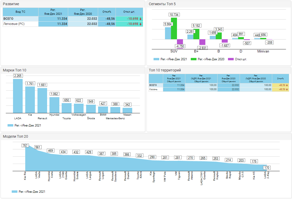Click the green SUV bar labeled 10.734
The width and height of the screenshot is (292, 206).
tap(174, 28)
